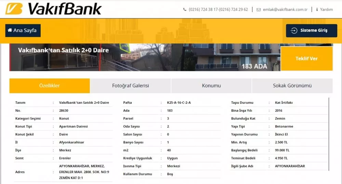Screen dimensions: 342x184
Task: Click the phone number (0216) 724 38 17
Action: coord(204,10)
